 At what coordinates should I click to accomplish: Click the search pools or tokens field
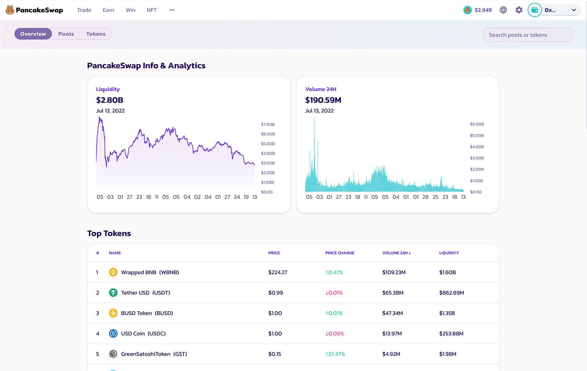527,35
